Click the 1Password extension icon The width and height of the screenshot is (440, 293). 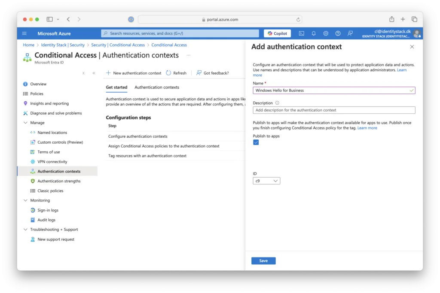(x=131, y=19)
